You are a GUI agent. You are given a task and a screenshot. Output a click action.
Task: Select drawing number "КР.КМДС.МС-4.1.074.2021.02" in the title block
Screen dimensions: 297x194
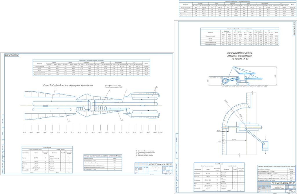[283, 183]
